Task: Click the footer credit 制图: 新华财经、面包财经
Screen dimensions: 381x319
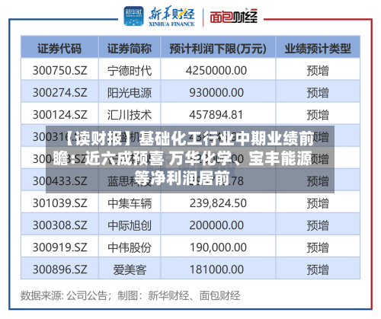Action: coord(179,295)
